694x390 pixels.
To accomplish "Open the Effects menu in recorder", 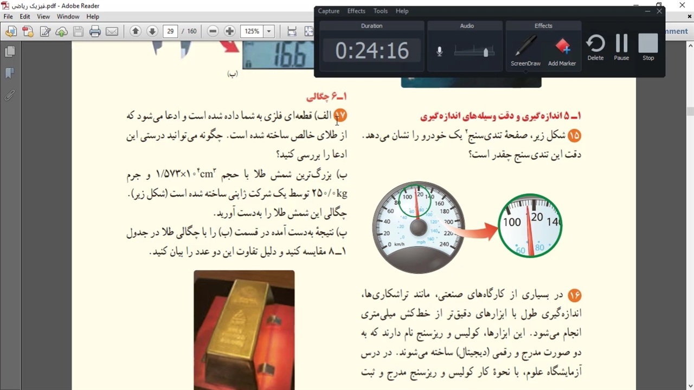I will (x=356, y=11).
